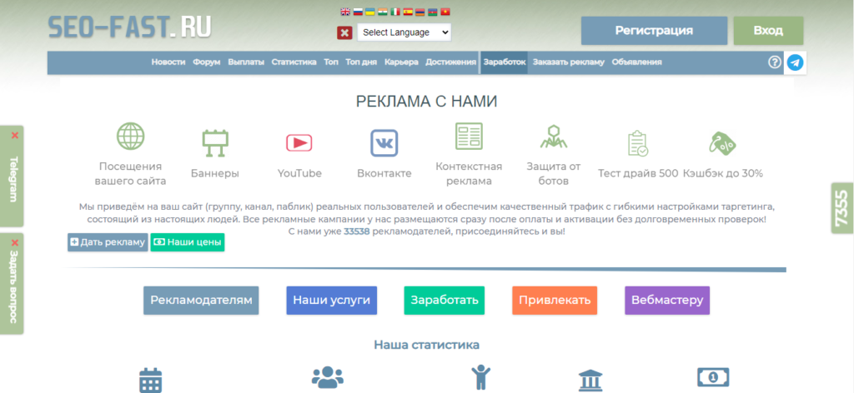Click the Вход login button
This screenshot has height=393, width=854.
click(768, 31)
